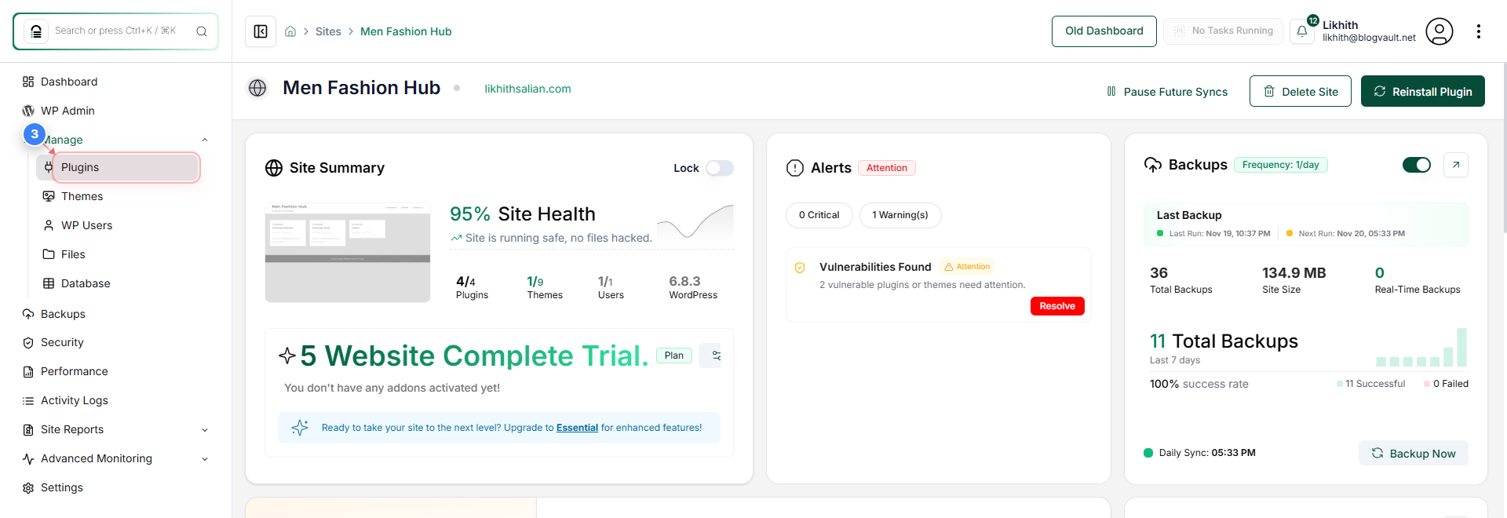Screen dimensions: 1507x518
Task: Click the WordPress icon beside WP Admin
Action: point(28,111)
